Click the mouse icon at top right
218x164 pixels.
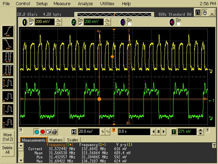coord(205,12)
